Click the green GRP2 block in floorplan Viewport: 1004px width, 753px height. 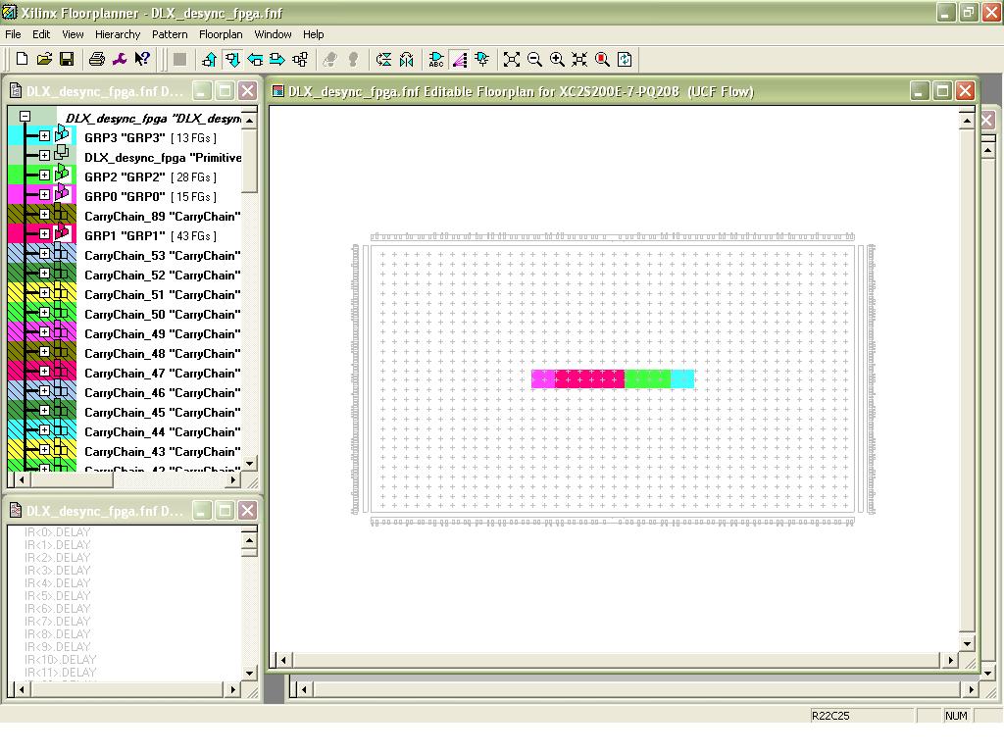(647, 379)
